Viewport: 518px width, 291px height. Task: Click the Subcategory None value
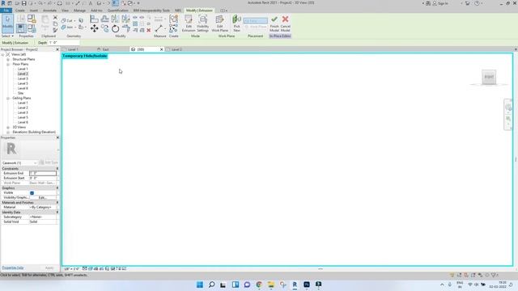point(43,217)
